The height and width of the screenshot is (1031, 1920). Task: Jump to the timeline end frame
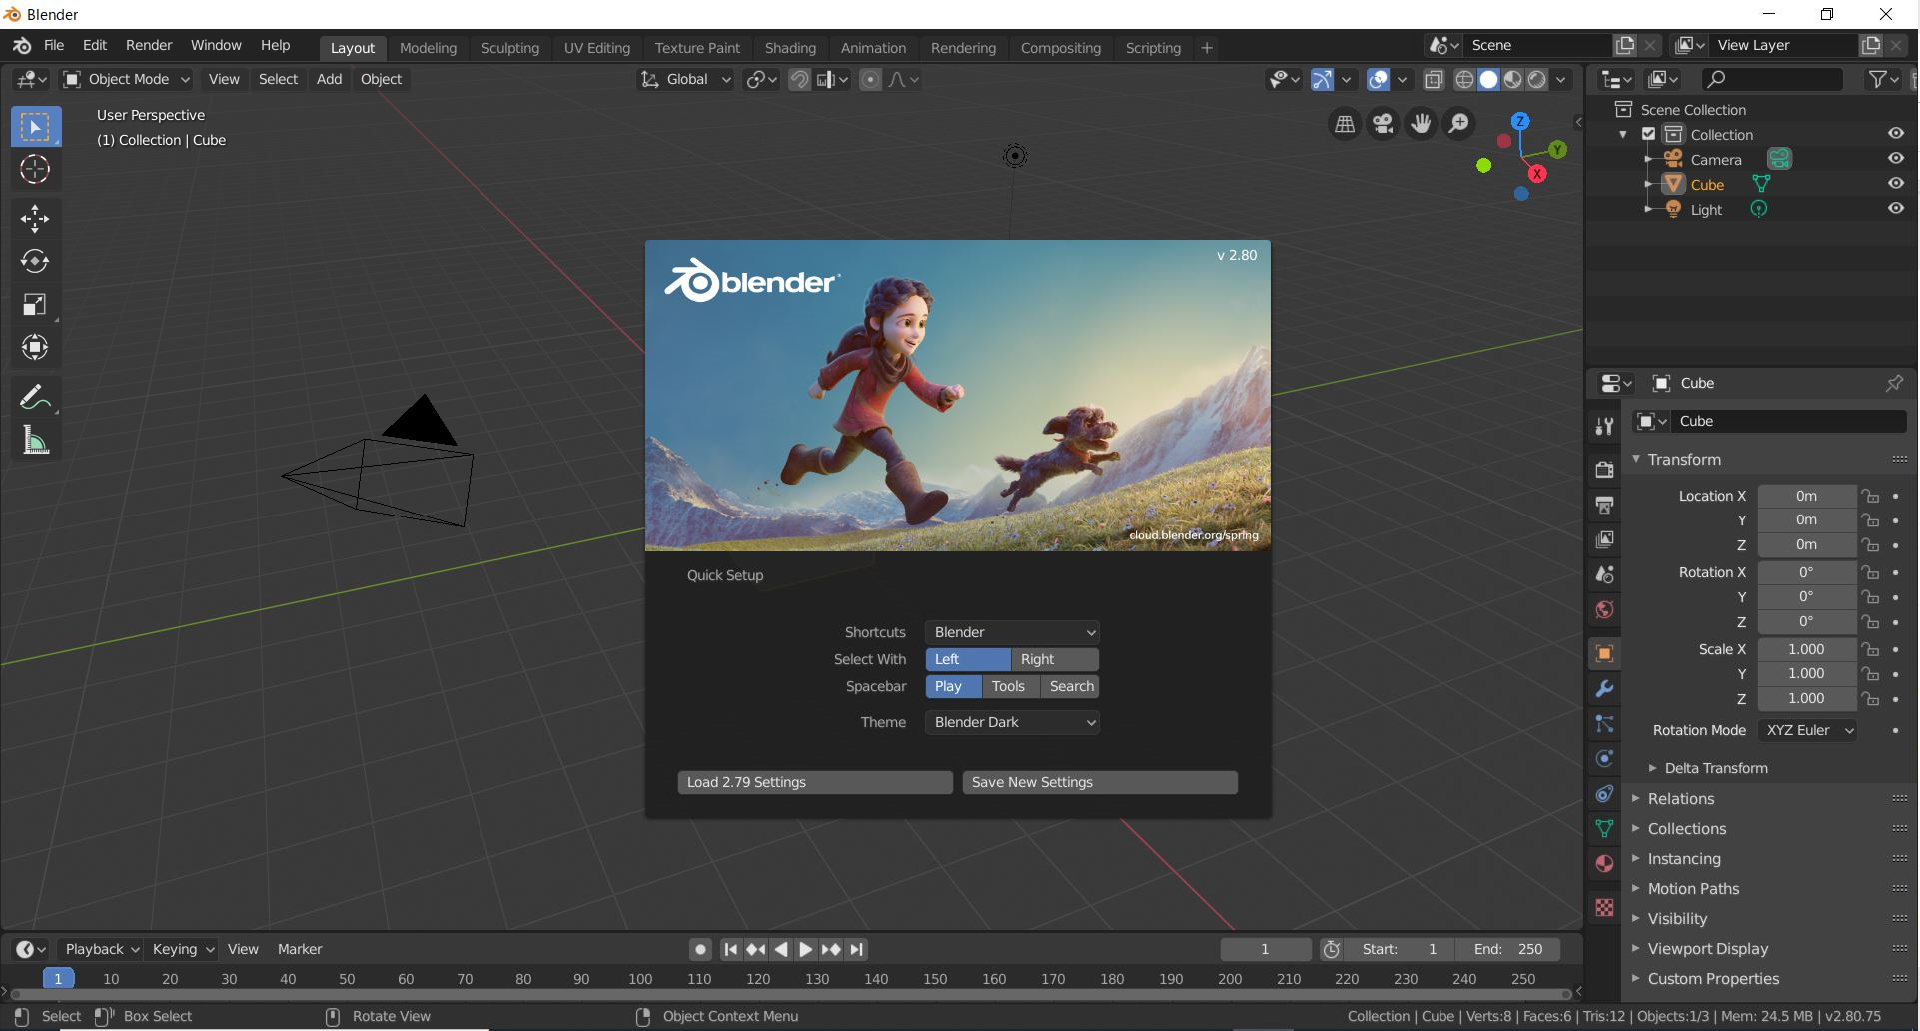pyautogui.click(x=857, y=949)
